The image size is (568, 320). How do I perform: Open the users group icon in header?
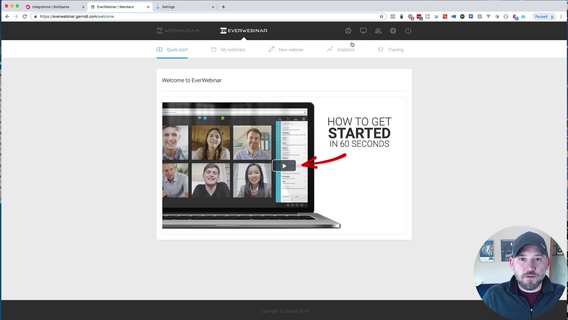point(378,31)
